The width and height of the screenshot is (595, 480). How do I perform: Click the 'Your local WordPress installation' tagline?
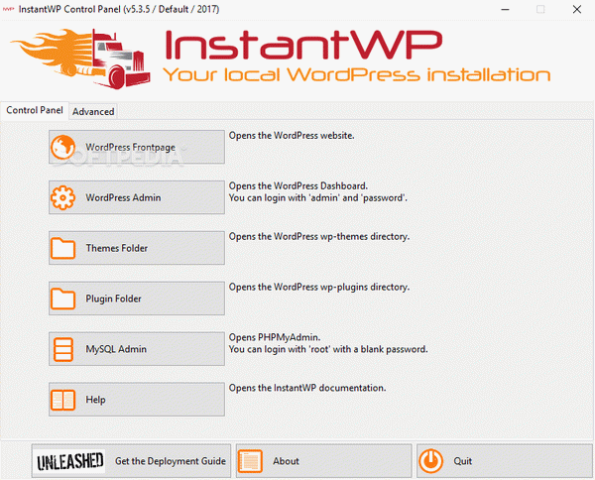[357, 74]
